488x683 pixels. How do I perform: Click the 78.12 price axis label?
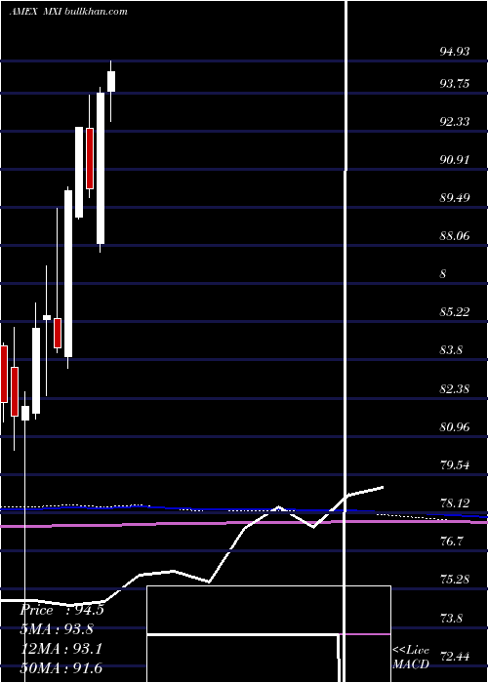pos(455,503)
